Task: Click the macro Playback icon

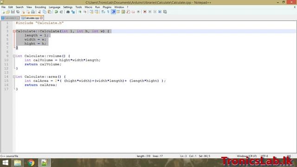Action: (155, 12)
